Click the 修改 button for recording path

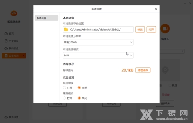point(140,30)
